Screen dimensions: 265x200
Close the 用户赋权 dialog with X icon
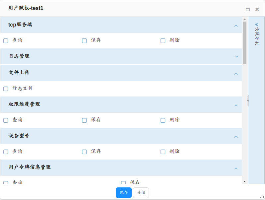[x=257, y=9]
